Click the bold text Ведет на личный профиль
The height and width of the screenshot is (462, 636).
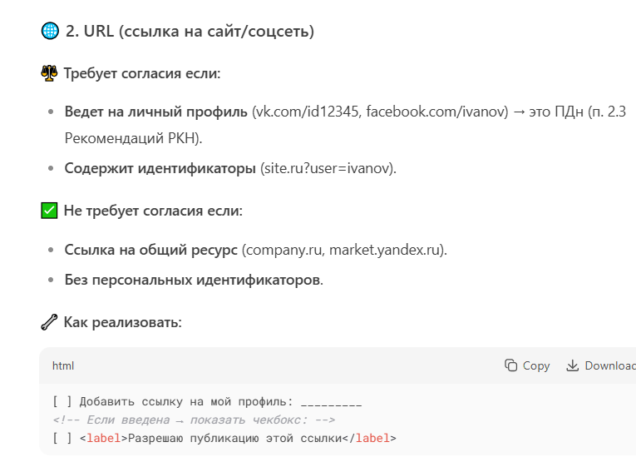click(x=155, y=112)
